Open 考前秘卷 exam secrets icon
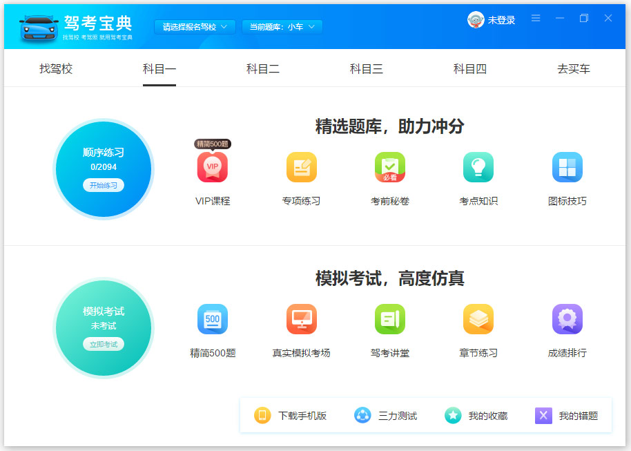The height and width of the screenshot is (451, 631). tap(389, 166)
